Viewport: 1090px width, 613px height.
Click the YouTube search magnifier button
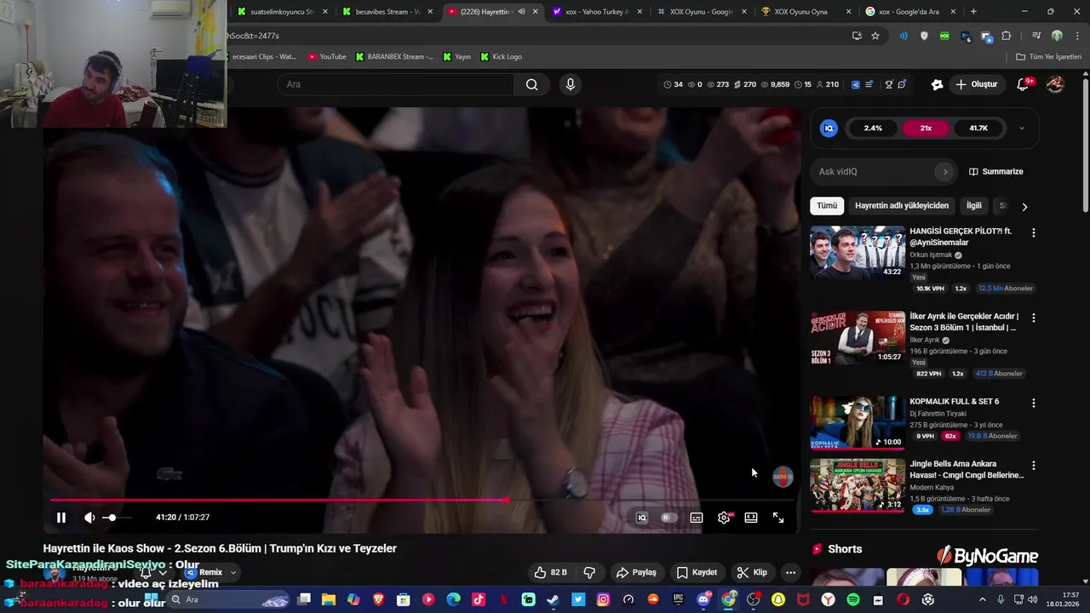click(531, 84)
